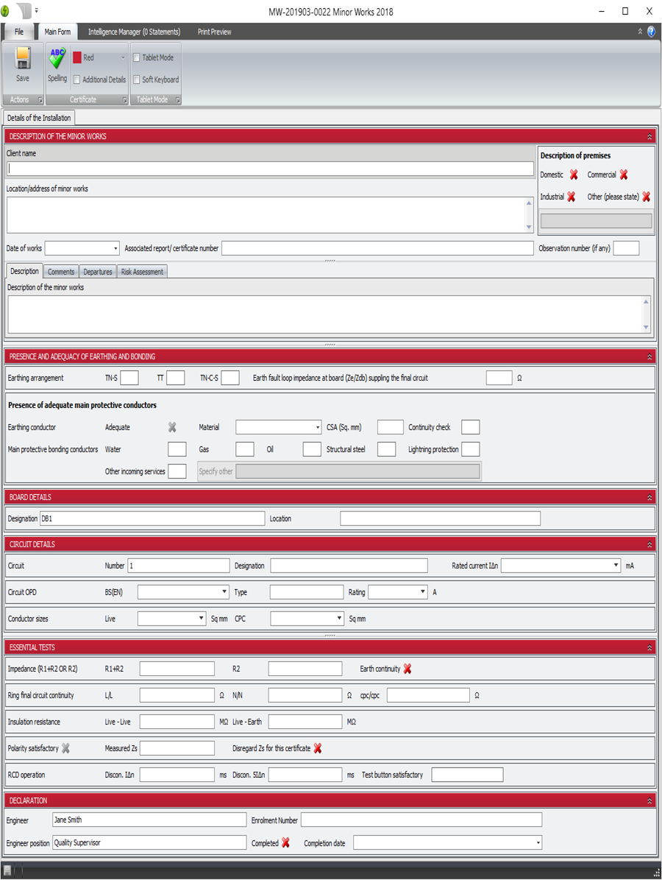Open the Date of works dropdown
This screenshot has width=662, height=880.
pos(115,248)
